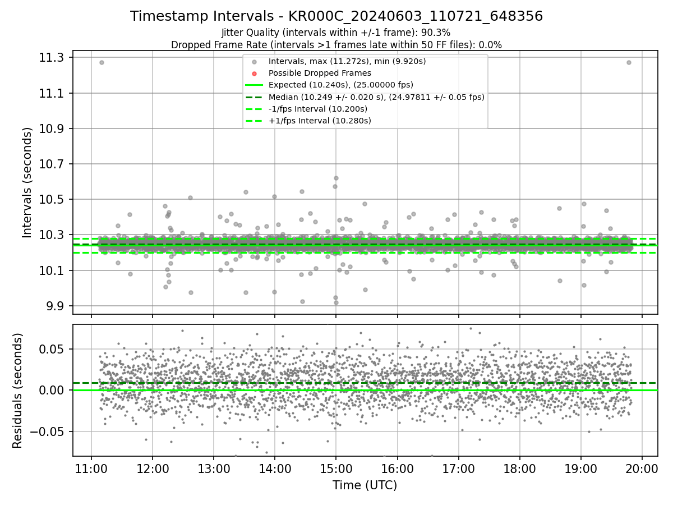This screenshot has height=505, width=673.
Task: Click the "Jitter Quality" 90.3% subtitle line
Action: click(336, 33)
